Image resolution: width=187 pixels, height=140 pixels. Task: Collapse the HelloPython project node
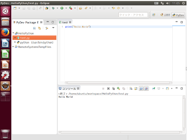pyautogui.click(x=13, y=33)
